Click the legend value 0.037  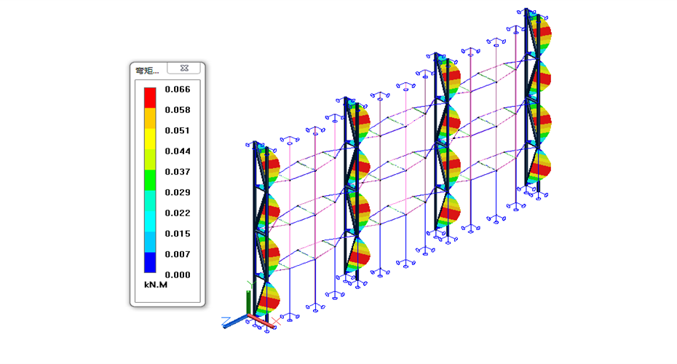click(178, 172)
